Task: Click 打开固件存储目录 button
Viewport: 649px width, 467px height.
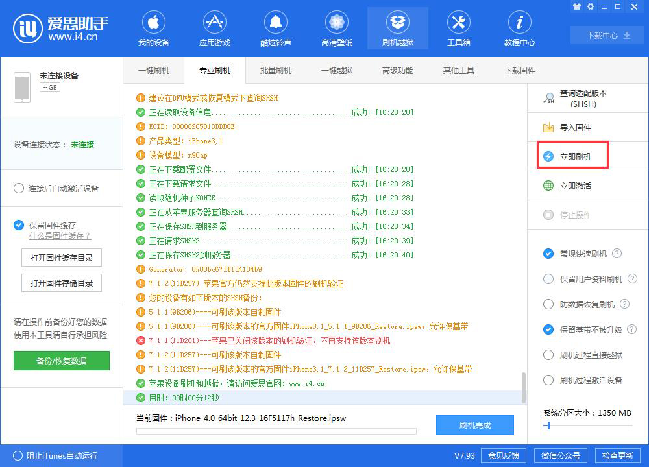Action: tap(62, 283)
